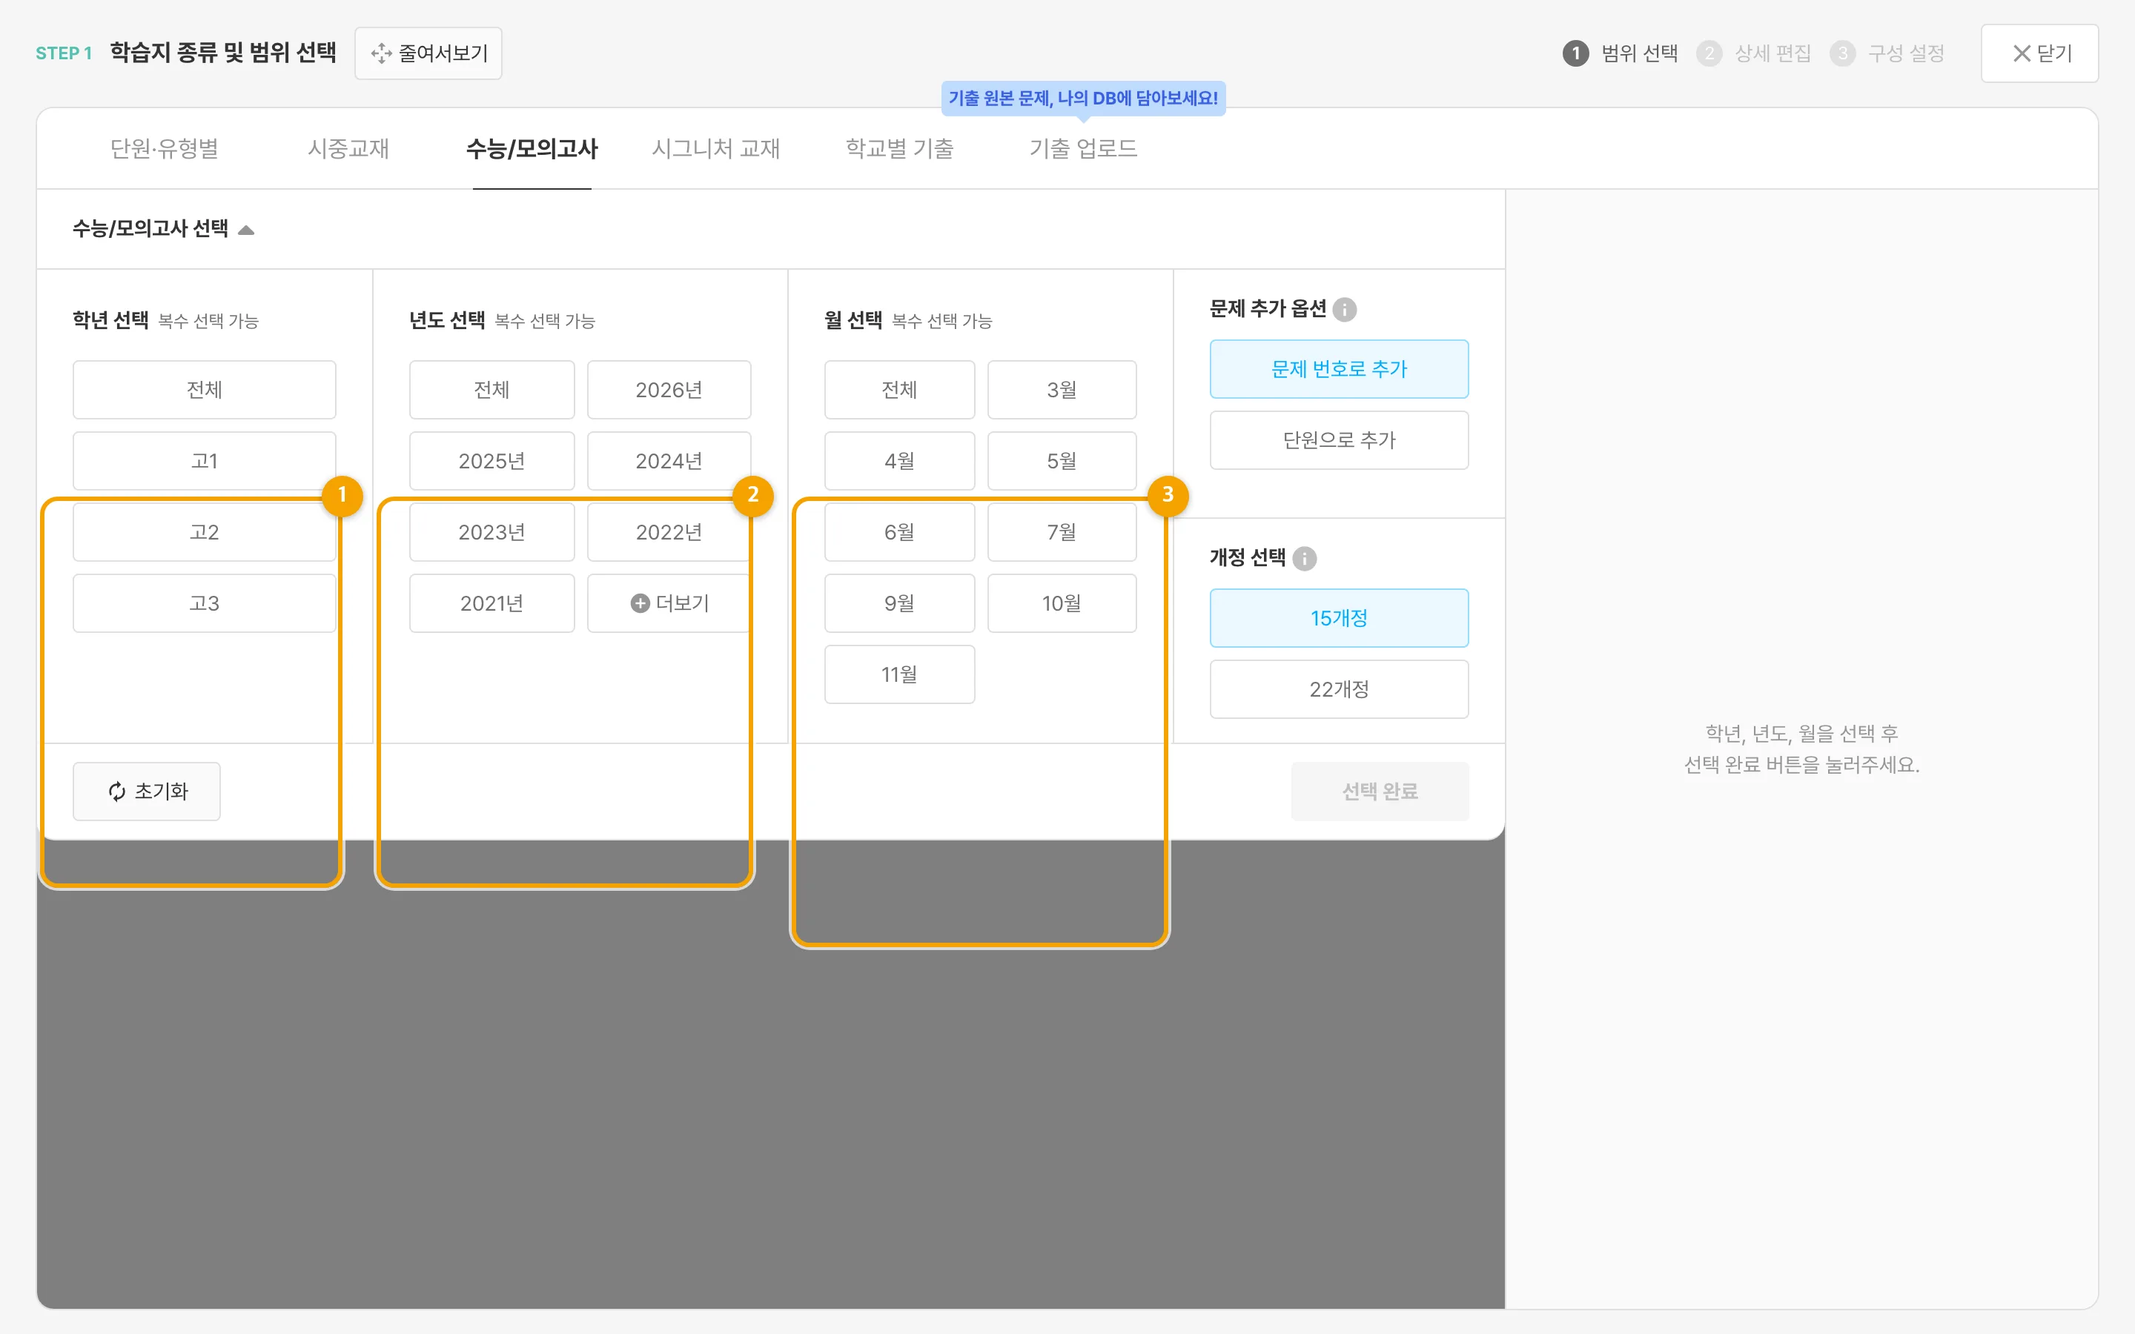This screenshot has height=1334, width=2135.
Task: Reset selections with 초기화
Action: click(x=147, y=792)
